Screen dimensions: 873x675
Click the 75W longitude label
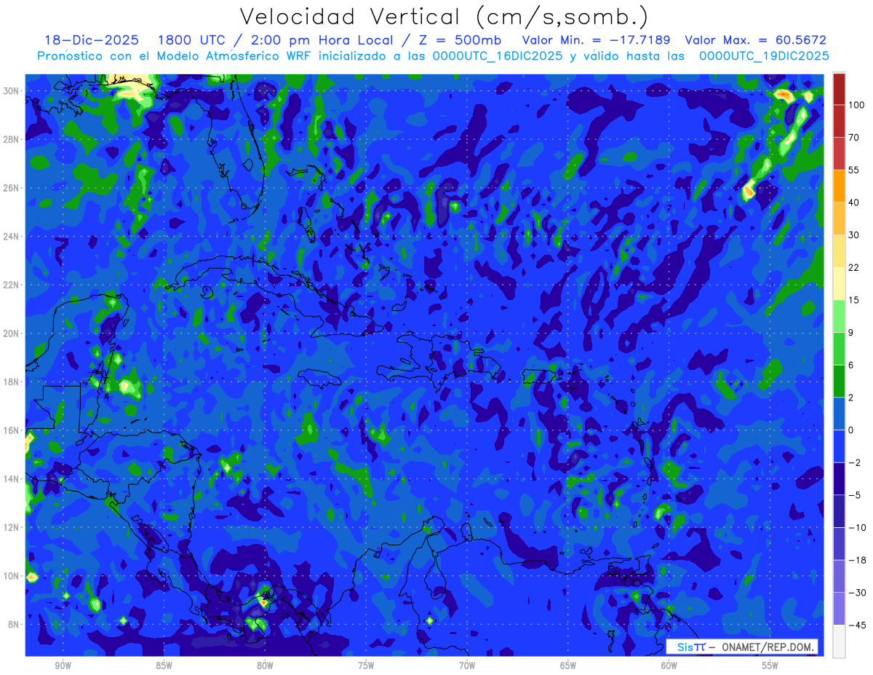[366, 666]
